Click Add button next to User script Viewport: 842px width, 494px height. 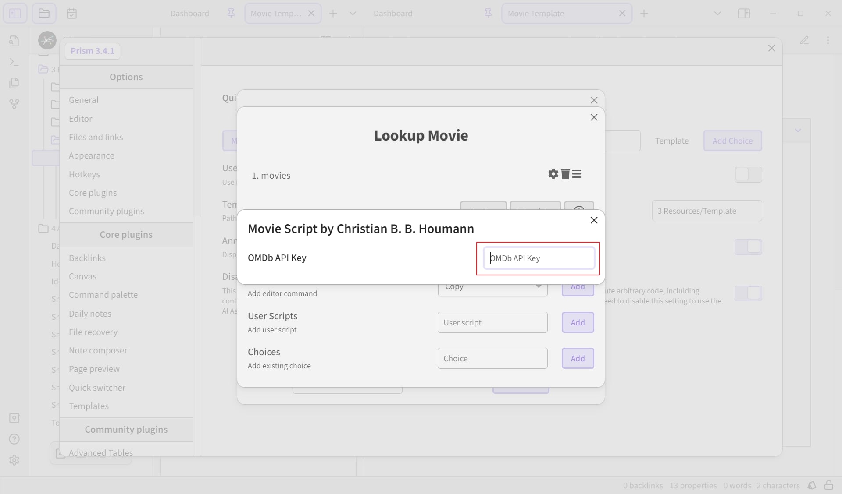578,322
